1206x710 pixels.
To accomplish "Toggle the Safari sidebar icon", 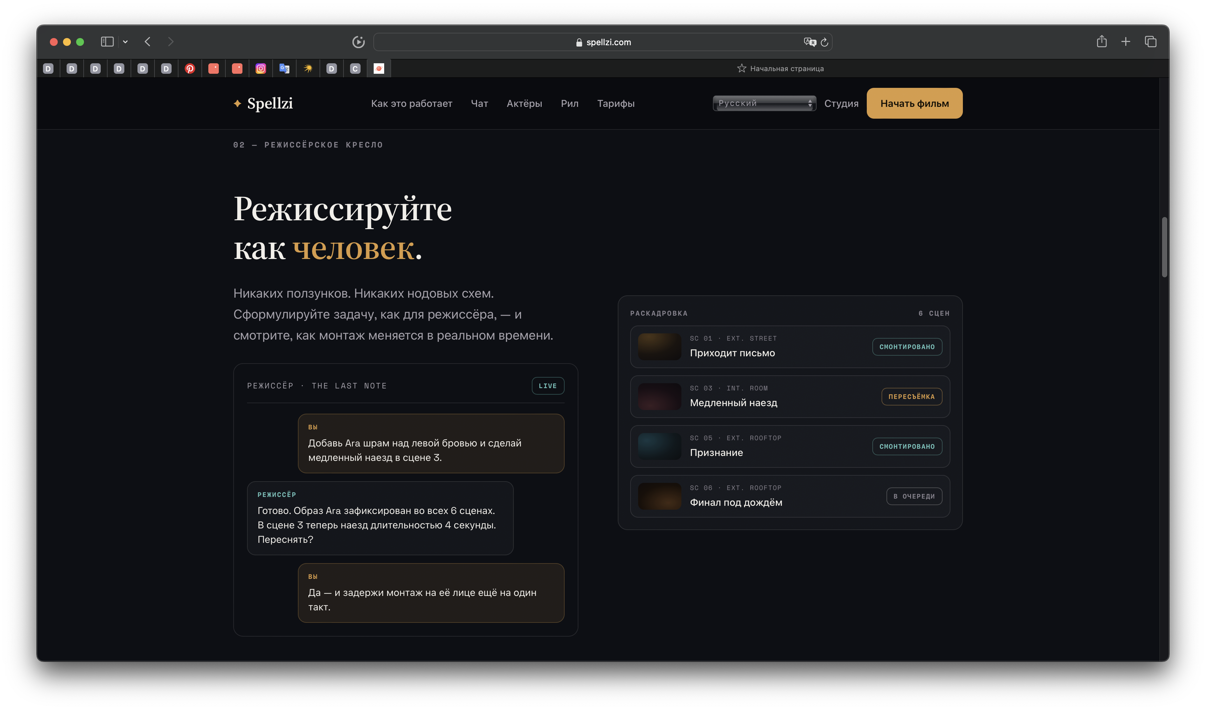I will click(x=107, y=42).
